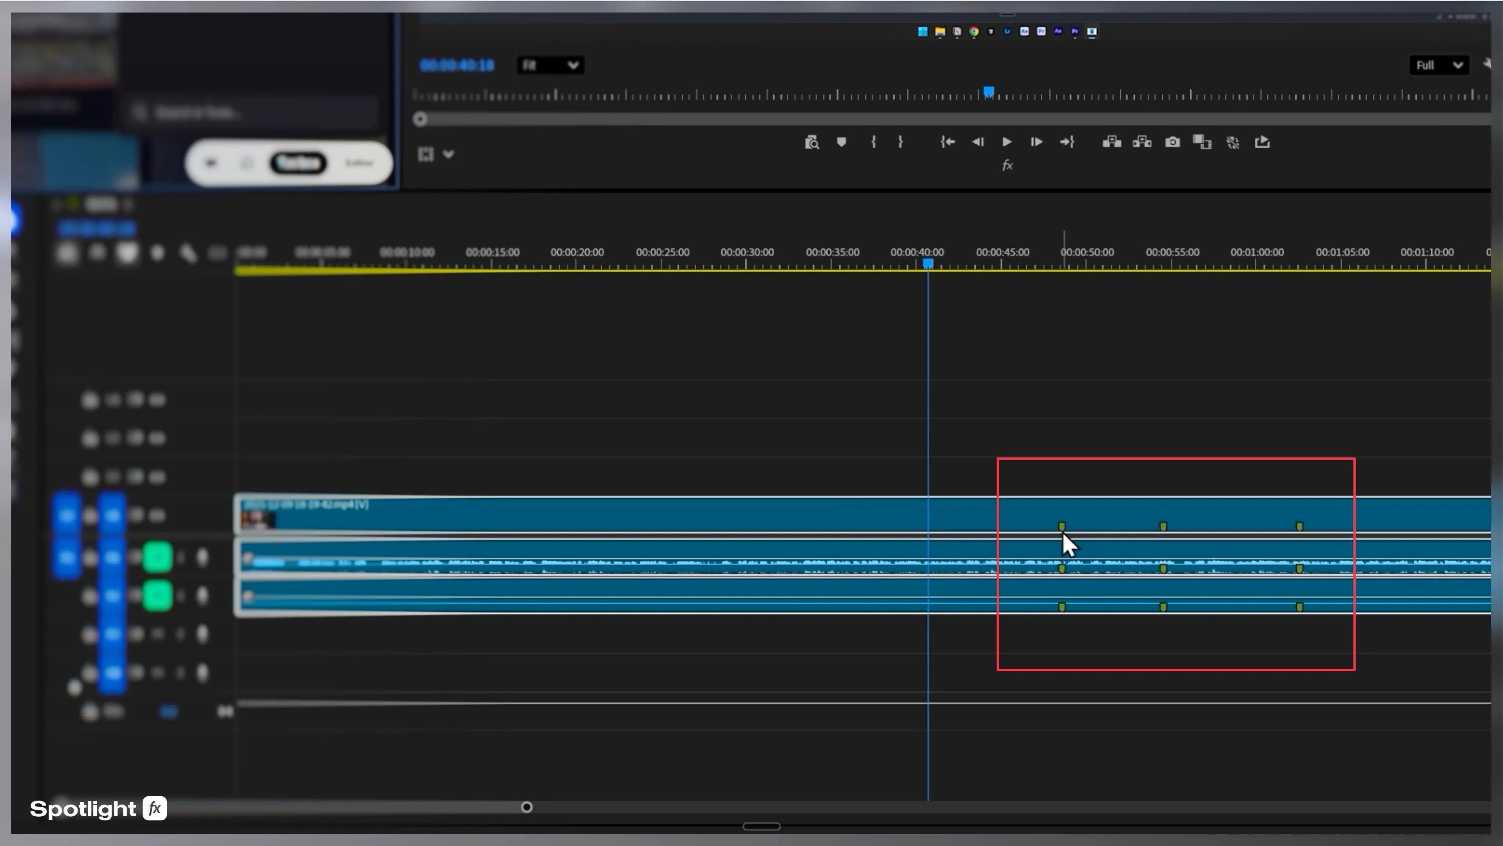Step forward one frame
The image size is (1503, 846).
[1036, 142]
